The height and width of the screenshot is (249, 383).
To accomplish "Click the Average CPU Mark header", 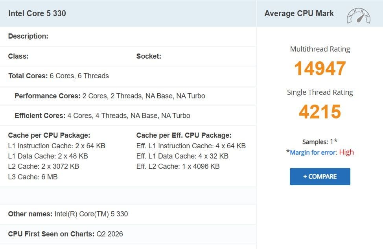I will [299, 13].
